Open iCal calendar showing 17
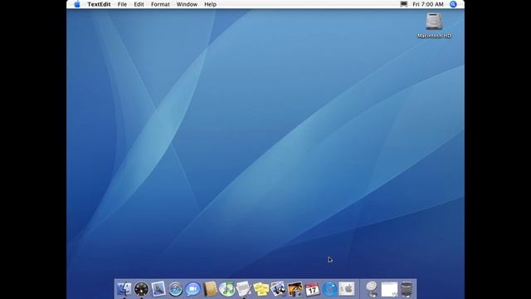 point(312,289)
